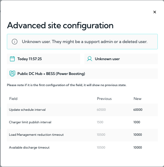Image resolution: width=164 pixels, height=167 pixels.
Task: Click the calendar icon beside Today 11:57:25
Action: (x=12, y=59)
